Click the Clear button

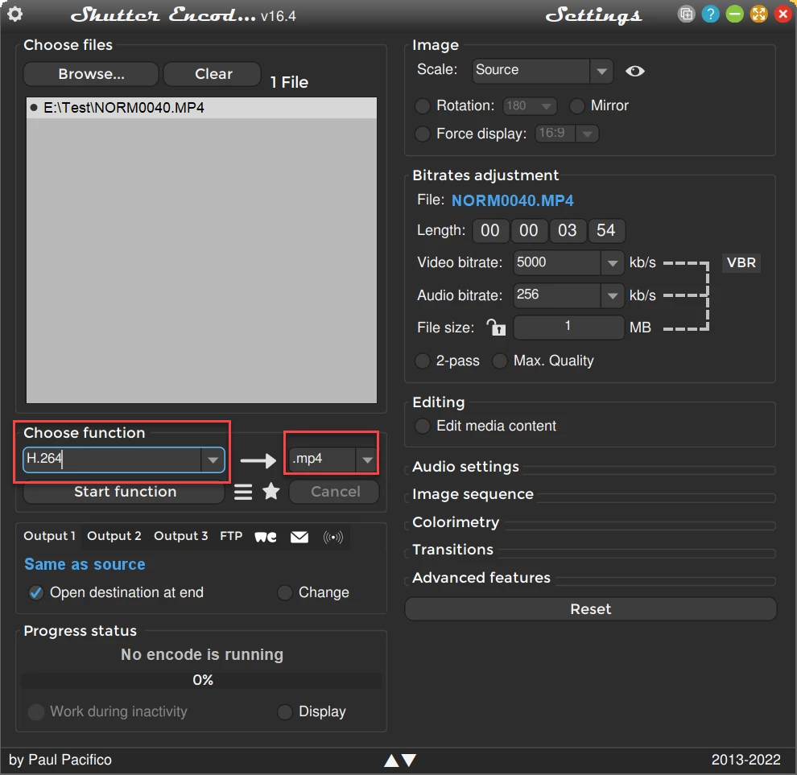(x=213, y=74)
